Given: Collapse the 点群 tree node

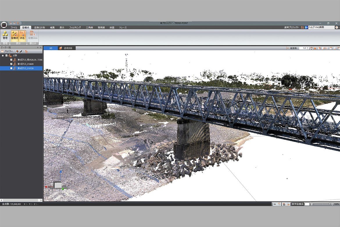Looking at the screenshot, I should coord(3,56).
